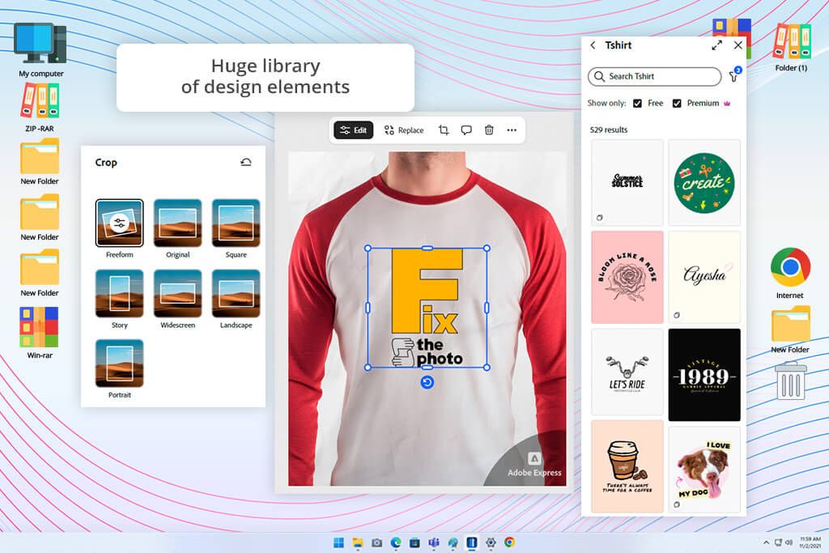Click the volume icon in the system tray
The height and width of the screenshot is (553, 829).
[789, 542]
